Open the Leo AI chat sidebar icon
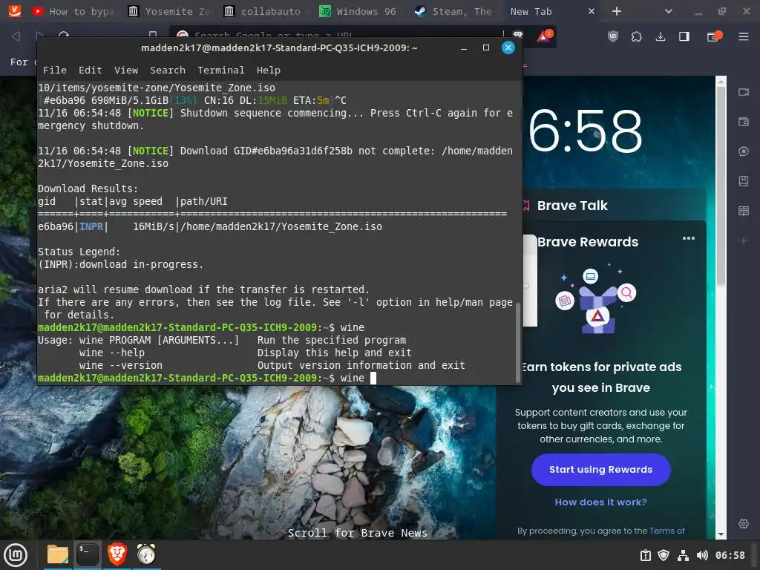 (x=744, y=151)
